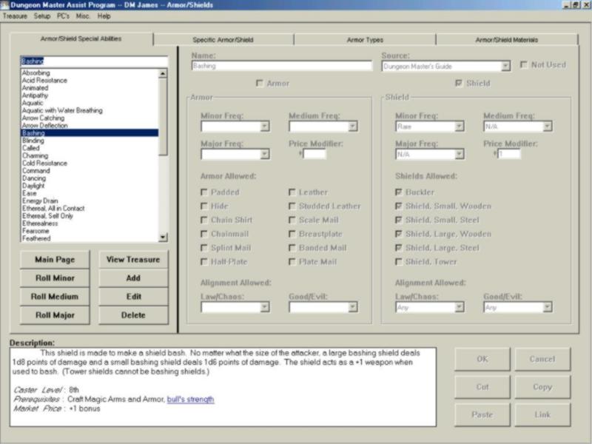The width and height of the screenshot is (592, 444).
Task: Select Arrow Deflection in the abilities list
Action: click(44, 126)
